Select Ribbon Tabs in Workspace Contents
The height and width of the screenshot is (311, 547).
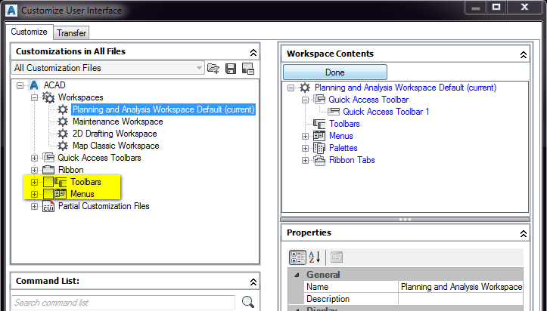click(x=352, y=160)
